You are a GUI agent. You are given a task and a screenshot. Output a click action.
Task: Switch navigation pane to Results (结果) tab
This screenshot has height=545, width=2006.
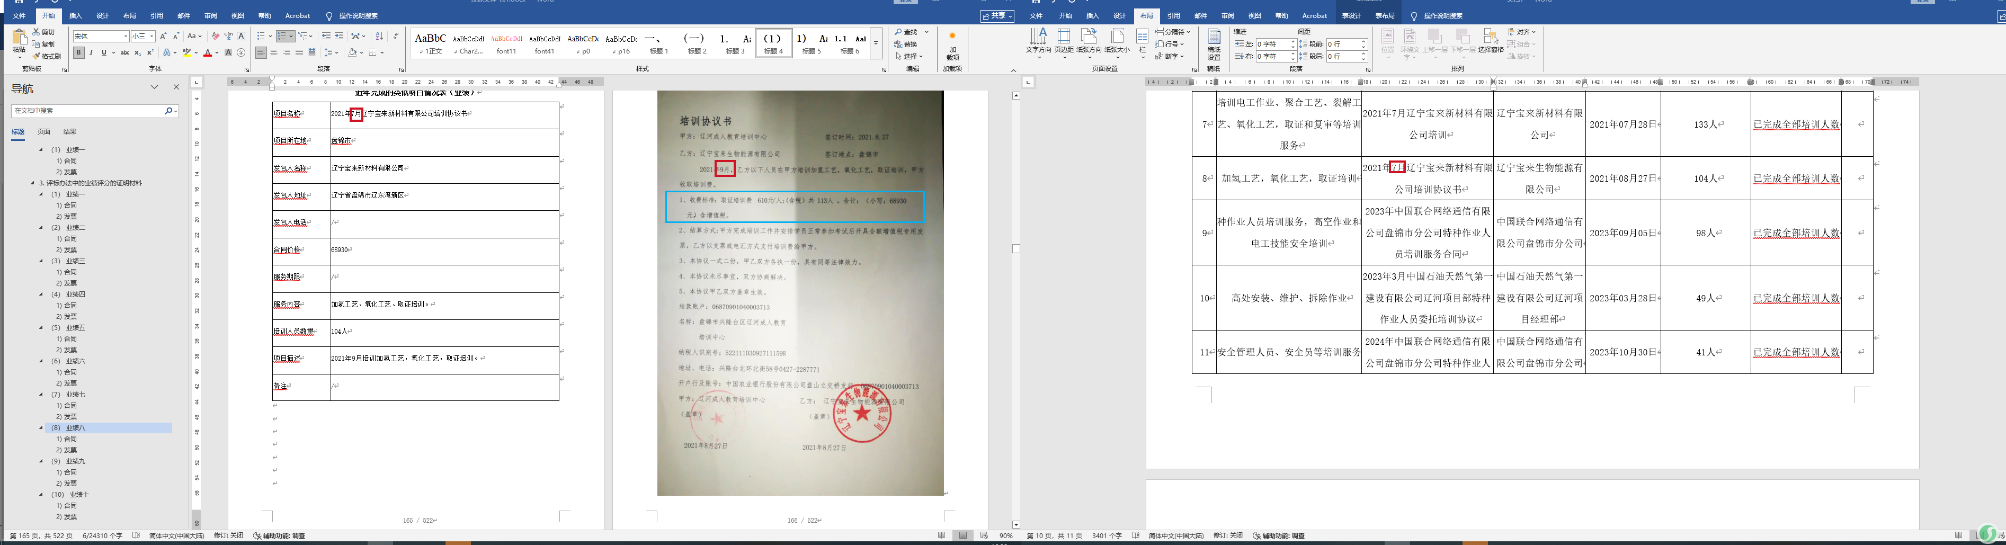pyautogui.click(x=70, y=131)
